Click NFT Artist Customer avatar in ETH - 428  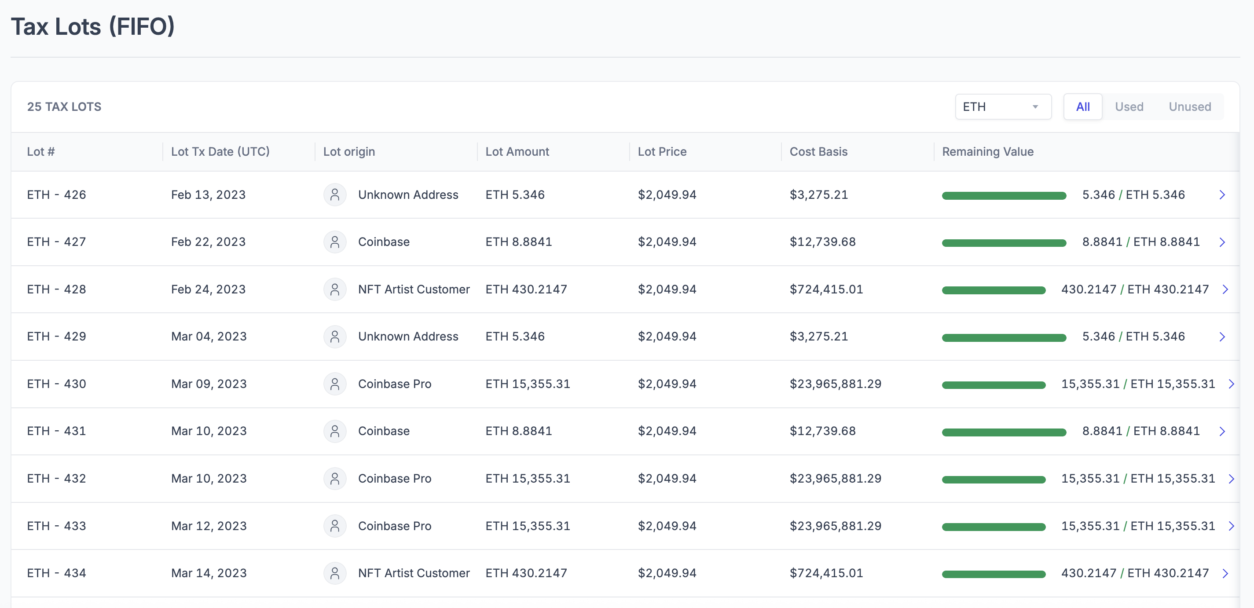tap(334, 289)
